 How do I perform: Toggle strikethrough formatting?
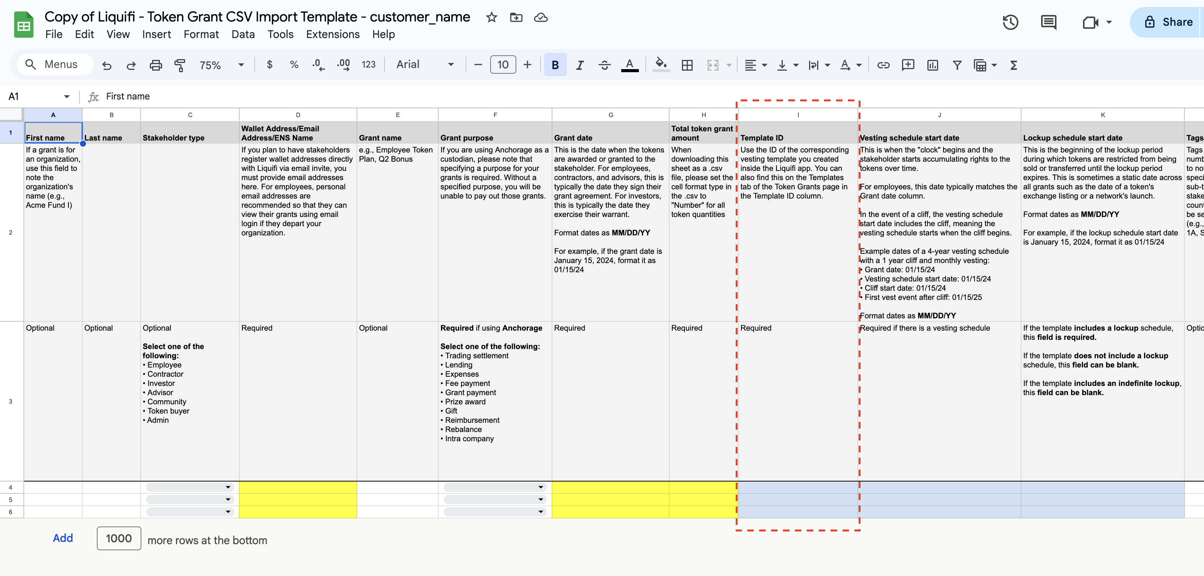coord(604,65)
